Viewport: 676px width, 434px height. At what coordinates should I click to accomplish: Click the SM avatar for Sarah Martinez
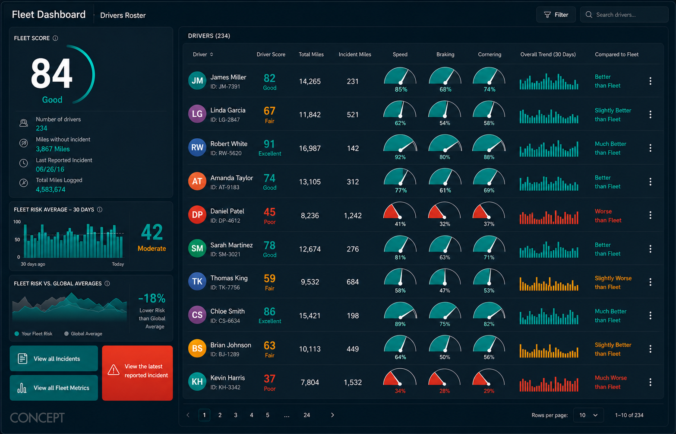(197, 249)
